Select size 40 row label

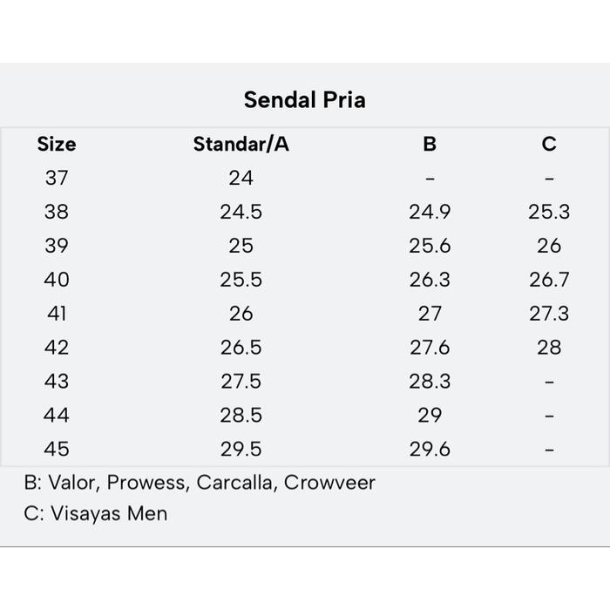coord(57,280)
